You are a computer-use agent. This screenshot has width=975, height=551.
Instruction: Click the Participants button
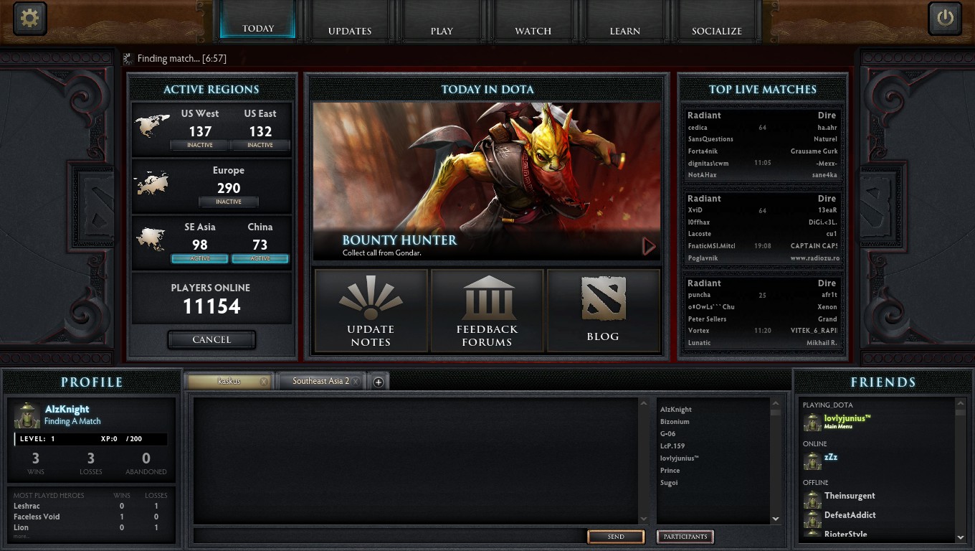[685, 537]
